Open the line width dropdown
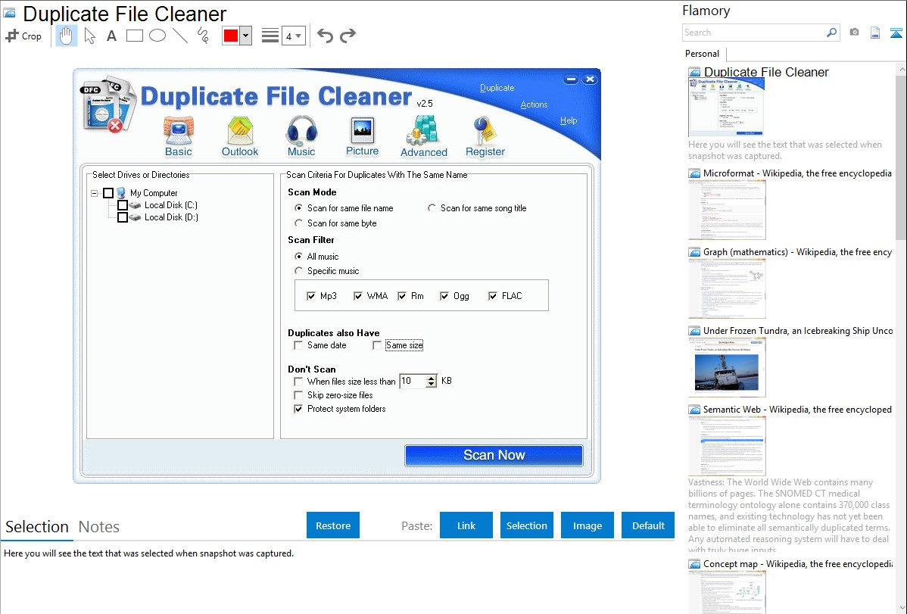Screen dimensions: 907x614 (293, 36)
